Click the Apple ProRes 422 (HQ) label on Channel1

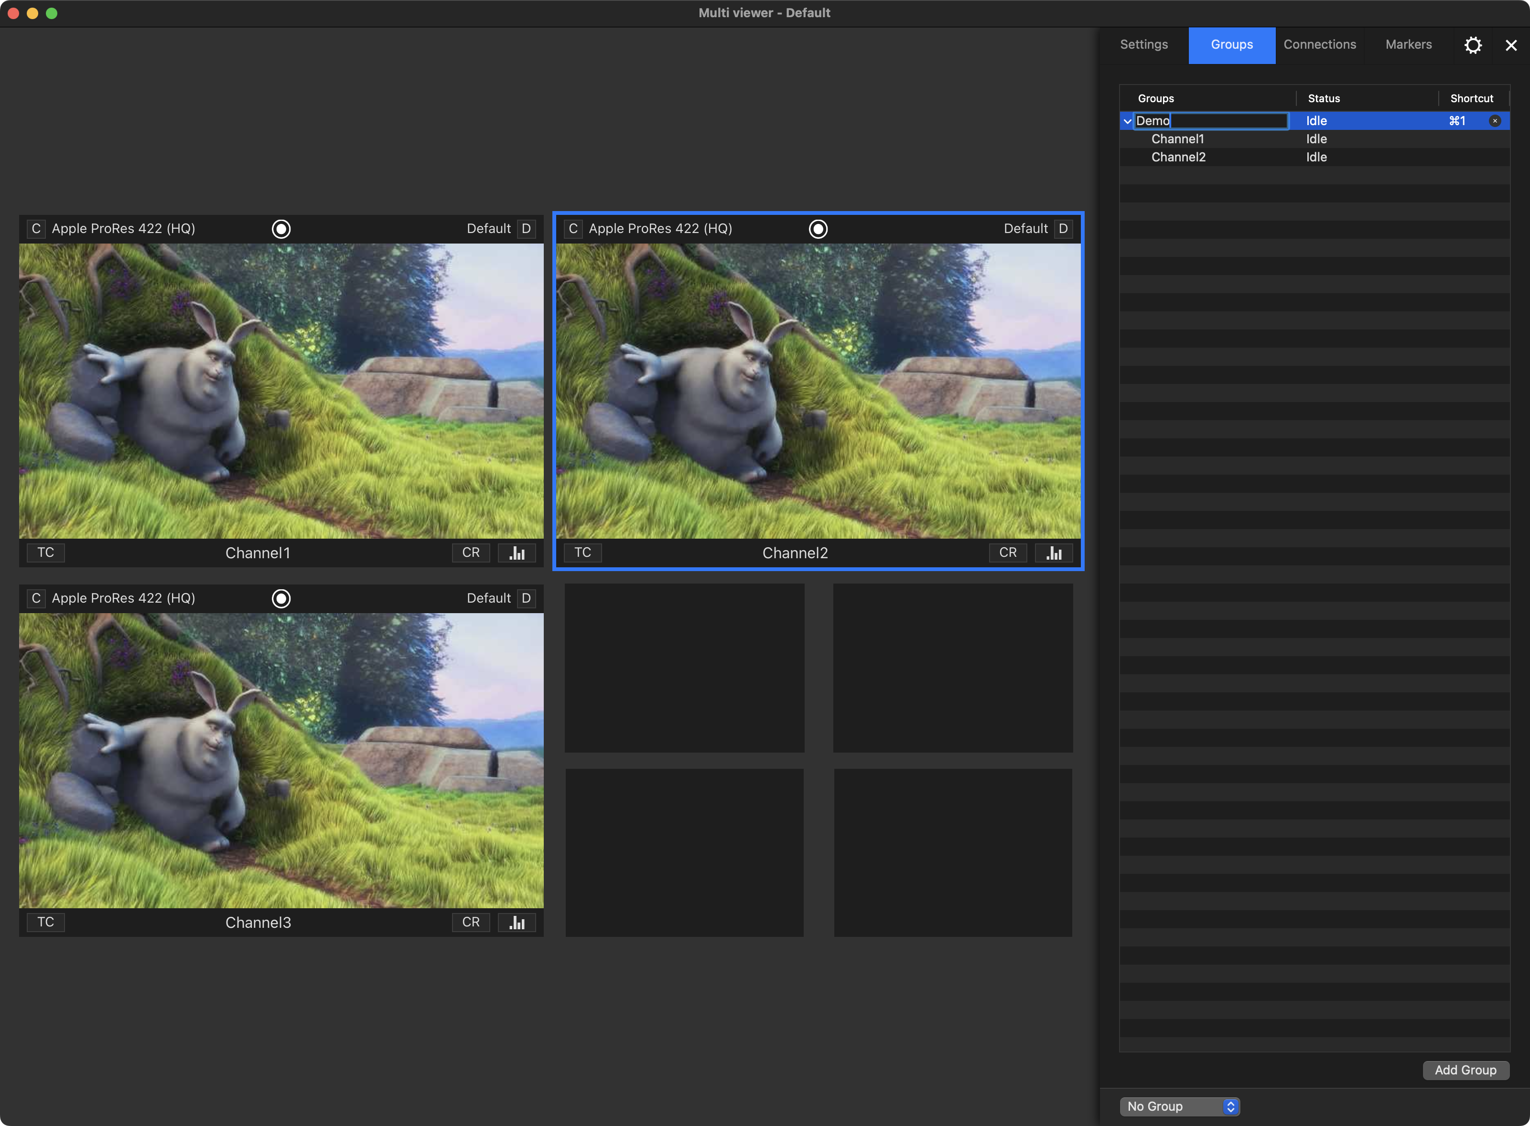click(x=123, y=229)
